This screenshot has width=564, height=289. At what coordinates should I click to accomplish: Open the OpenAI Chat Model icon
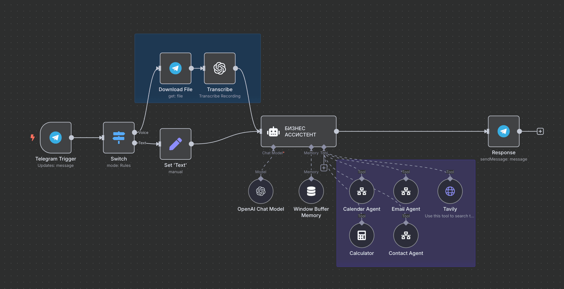click(261, 191)
